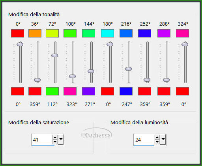Increase saturation with the up arrow
The image size is (202, 166).
(x=55, y=137)
